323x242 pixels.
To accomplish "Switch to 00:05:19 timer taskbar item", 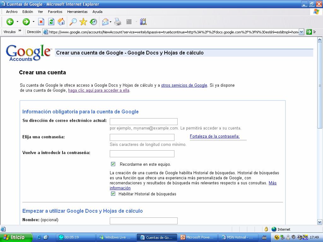I will tap(76, 237).
